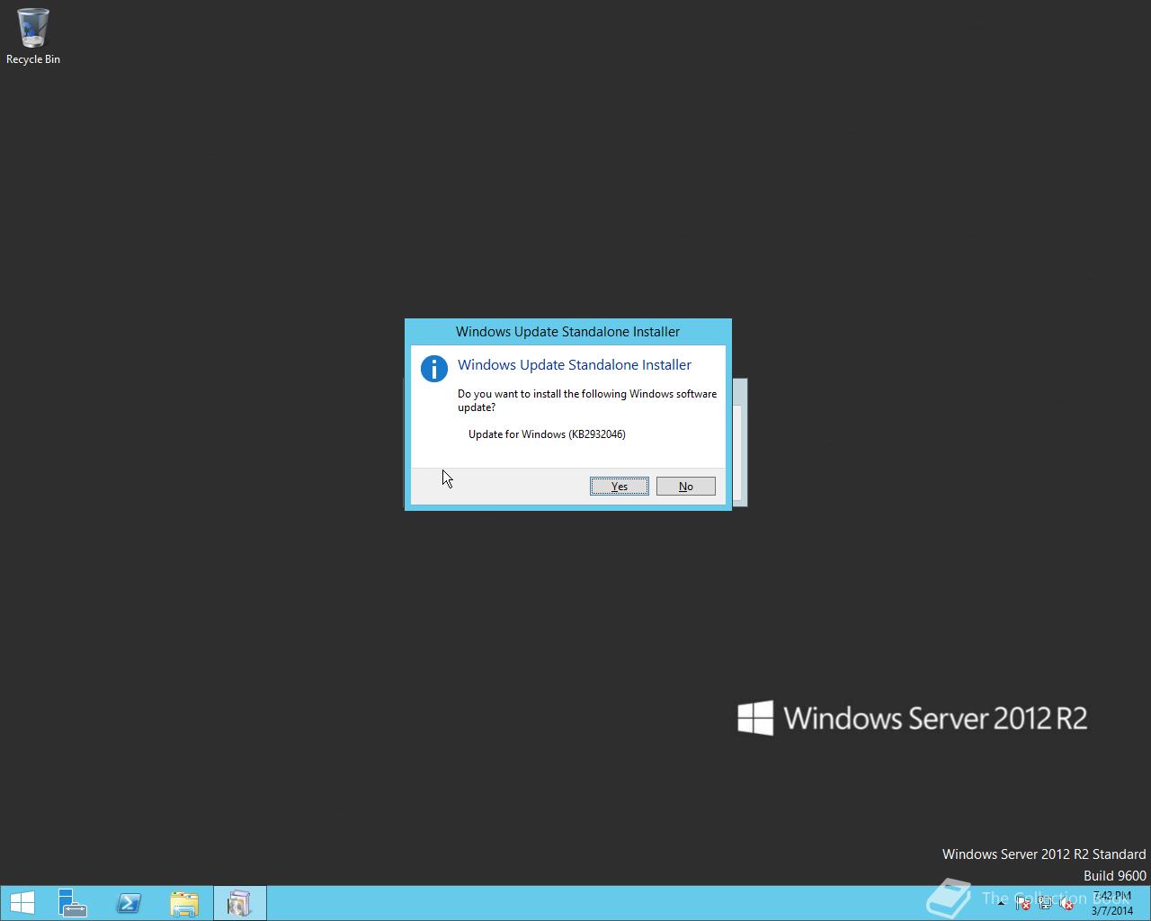Open the clock showing 7:42 PM
Image resolution: width=1151 pixels, height=921 pixels.
(1112, 903)
